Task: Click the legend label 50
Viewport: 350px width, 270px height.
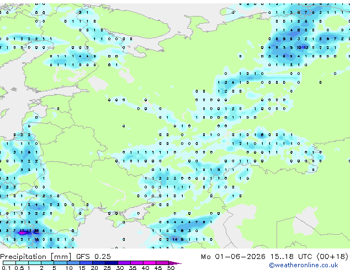Action: (x=171, y=268)
